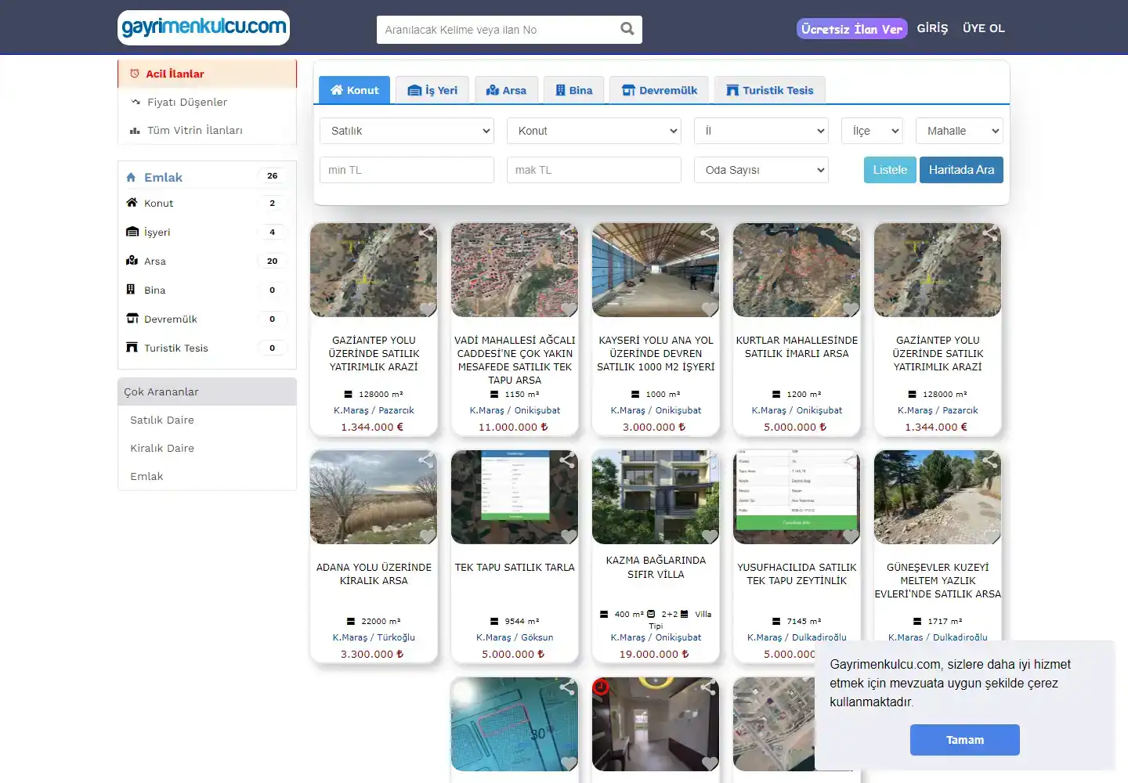Image resolution: width=1128 pixels, height=783 pixels.
Task: Switch to the Turistik Tesis tab
Action: coord(769,90)
